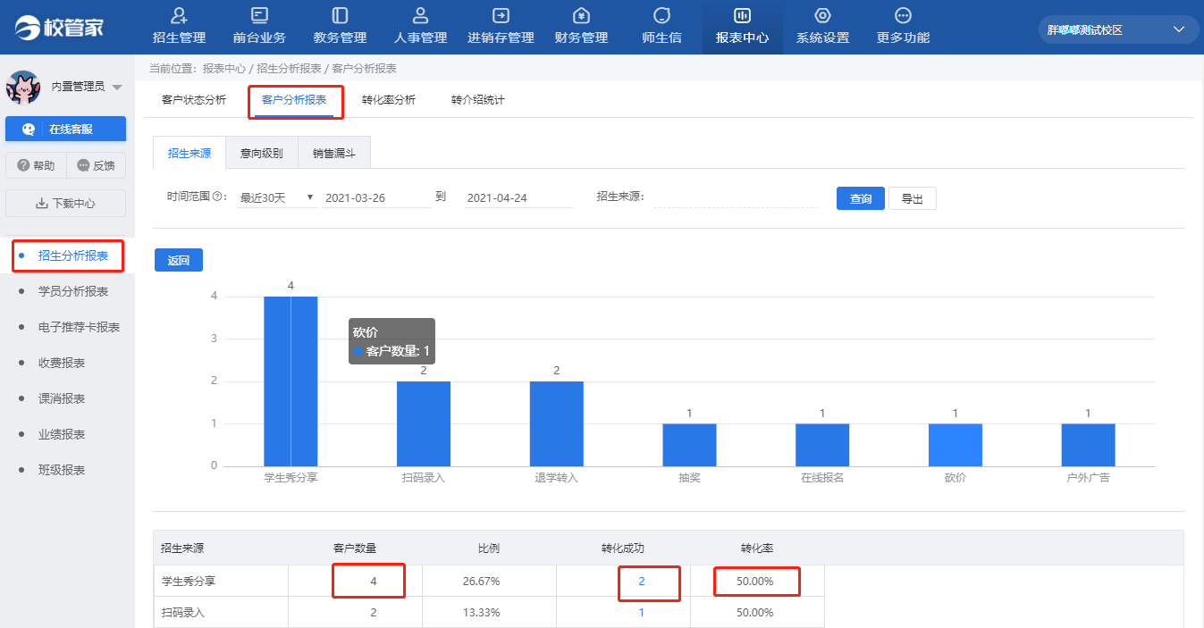
Task: Open 招生分析报表 in sidebar
Action: [x=73, y=256]
